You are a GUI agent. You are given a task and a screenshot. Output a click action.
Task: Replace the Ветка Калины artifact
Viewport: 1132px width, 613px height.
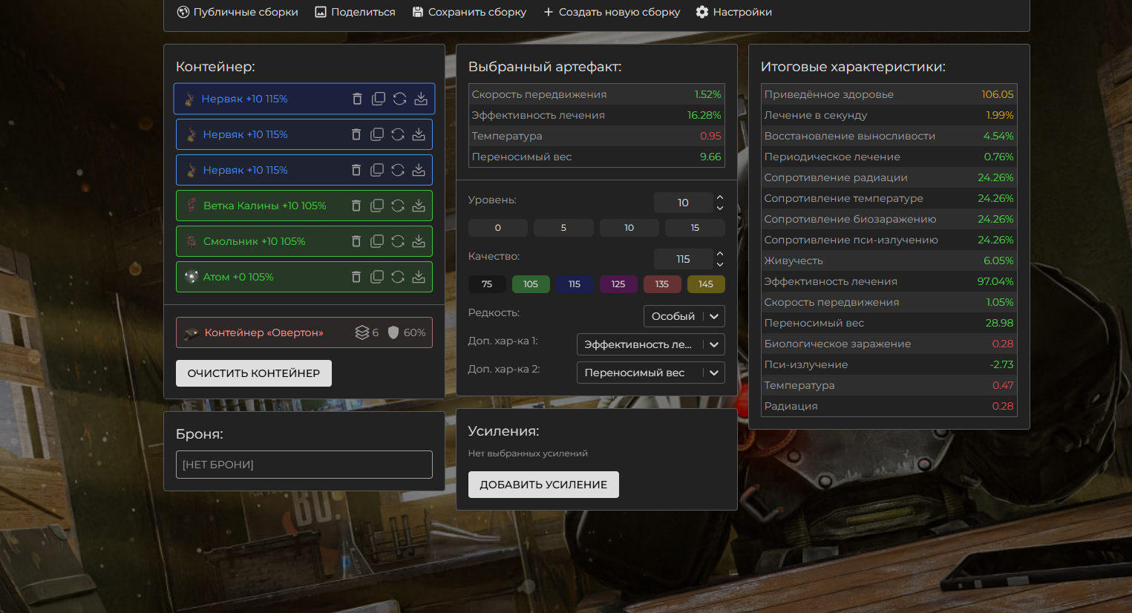tap(398, 206)
